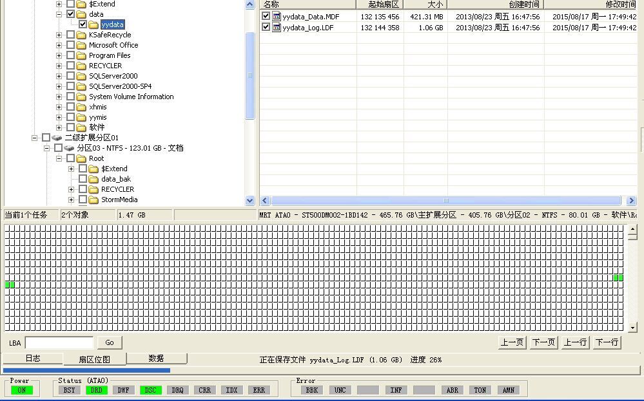Click the folder tree vertical scrollbar thumb
644x401 pixels.
click(x=249, y=75)
